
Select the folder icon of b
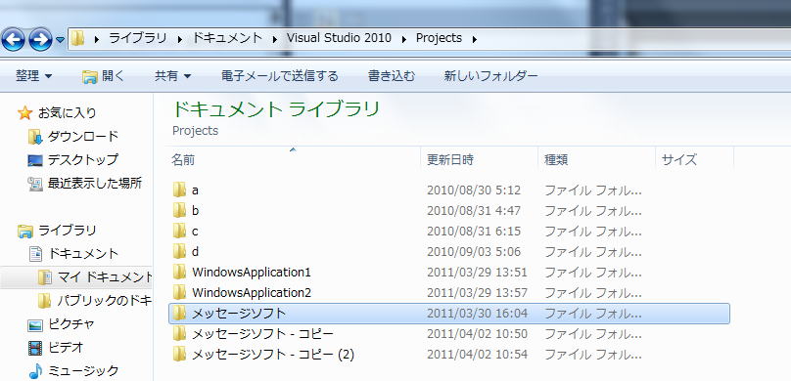click(x=179, y=210)
